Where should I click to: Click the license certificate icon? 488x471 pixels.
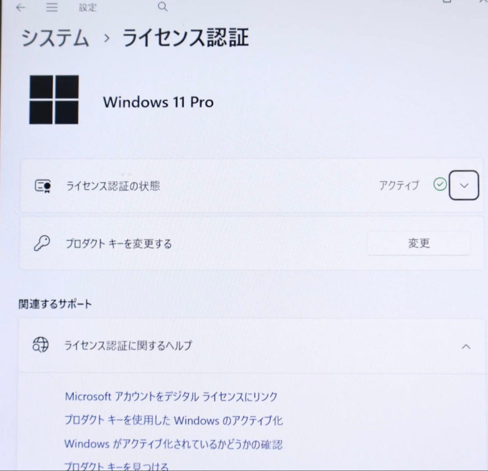pyautogui.click(x=43, y=186)
